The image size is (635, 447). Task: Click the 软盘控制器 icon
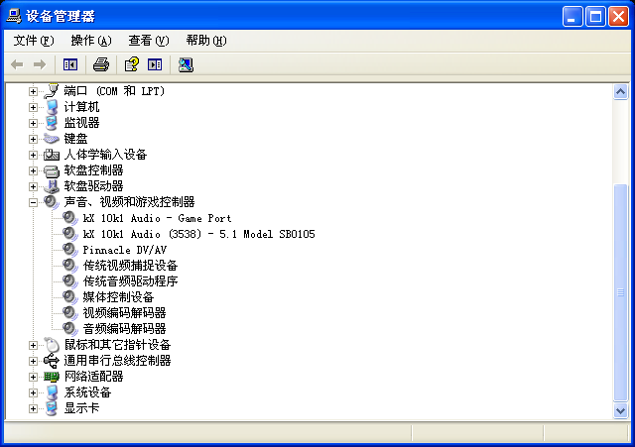point(52,170)
